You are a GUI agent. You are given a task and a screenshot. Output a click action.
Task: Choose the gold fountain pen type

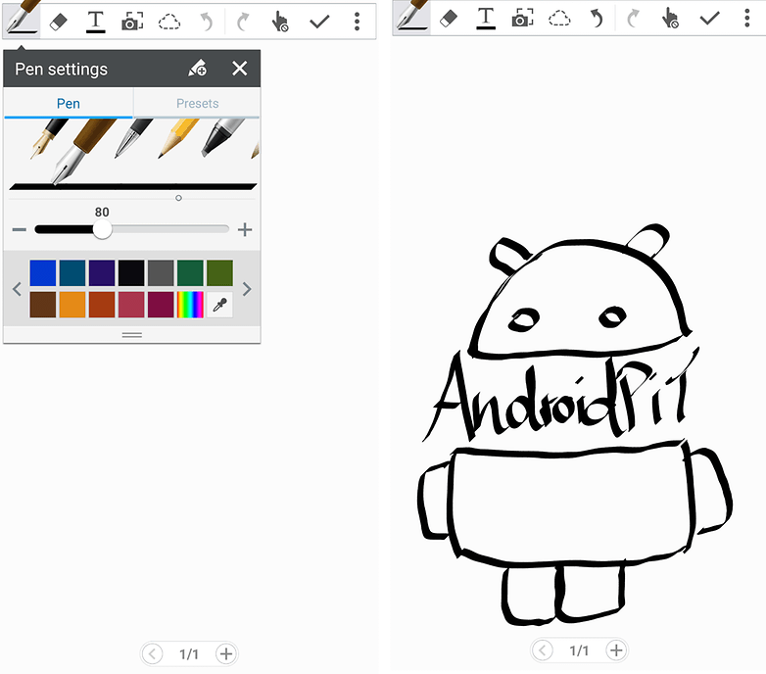tap(47, 138)
